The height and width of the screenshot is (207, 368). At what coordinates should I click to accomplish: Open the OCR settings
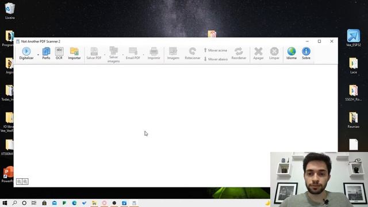click(x=59, y=53)
